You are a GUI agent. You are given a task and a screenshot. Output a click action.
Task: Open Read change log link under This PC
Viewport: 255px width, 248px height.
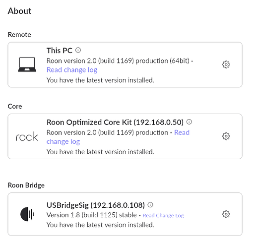click(72, 70)
